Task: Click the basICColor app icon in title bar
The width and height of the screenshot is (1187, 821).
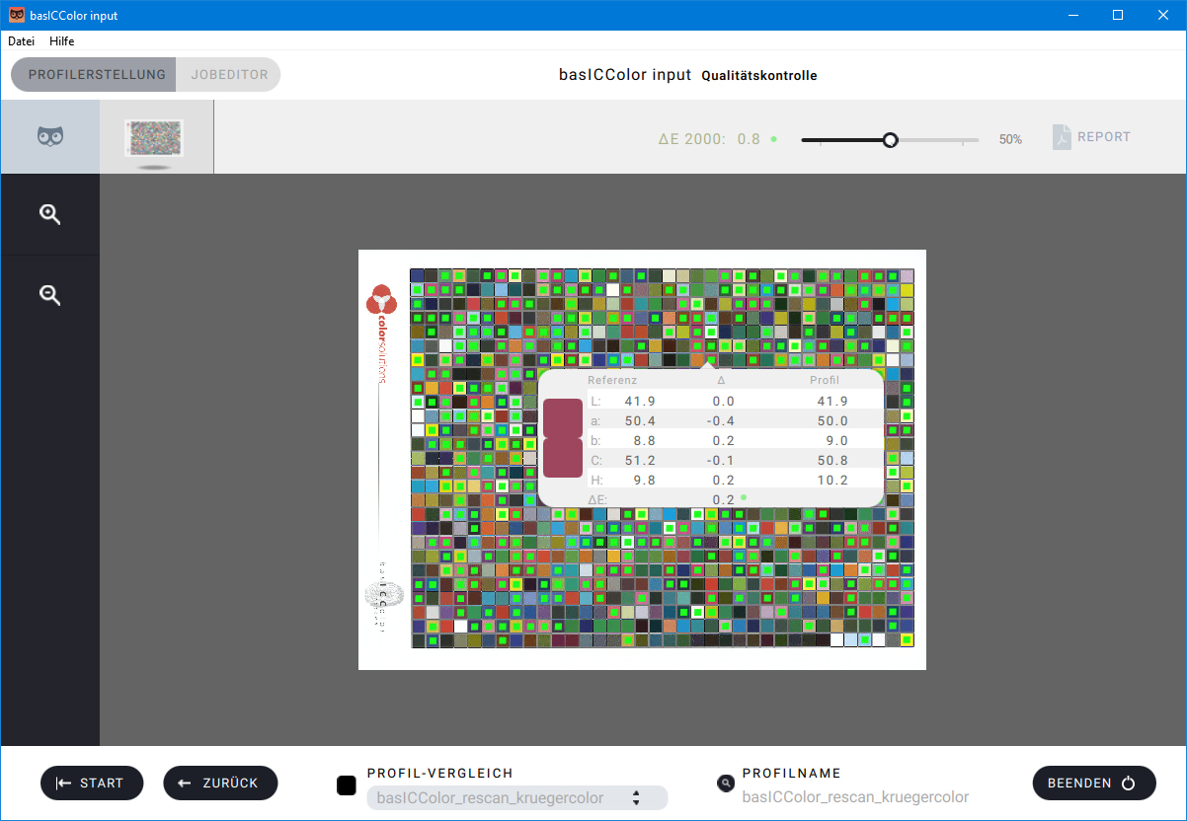Action: 17,15
